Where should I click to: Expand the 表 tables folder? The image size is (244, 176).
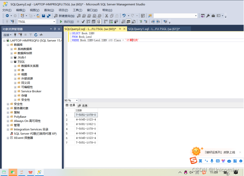[15, 70]
